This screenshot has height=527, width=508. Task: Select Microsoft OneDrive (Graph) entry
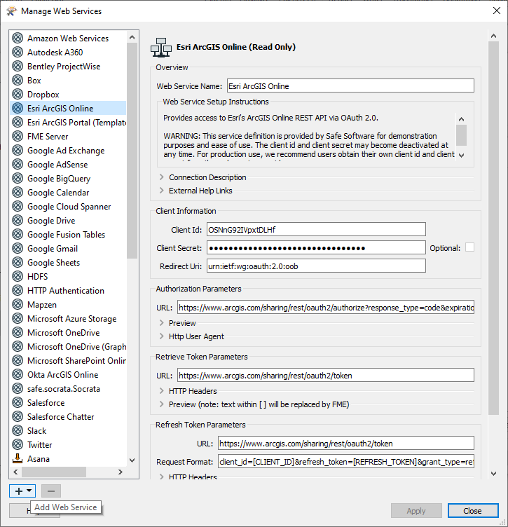pyautogui.click(x=68, y=346)
